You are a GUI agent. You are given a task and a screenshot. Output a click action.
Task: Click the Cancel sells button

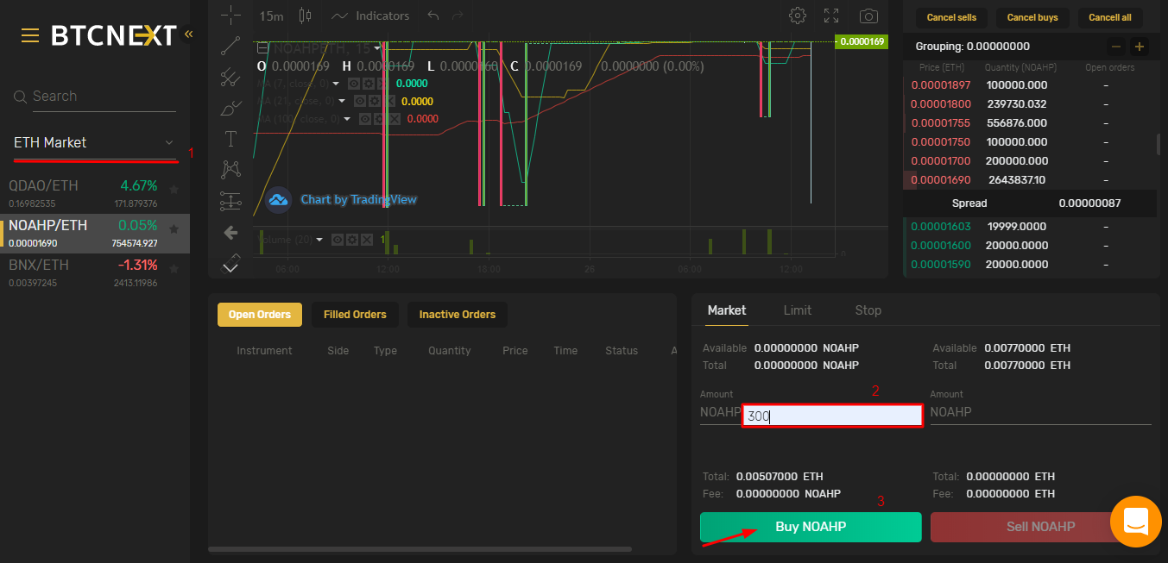point(951,17)
